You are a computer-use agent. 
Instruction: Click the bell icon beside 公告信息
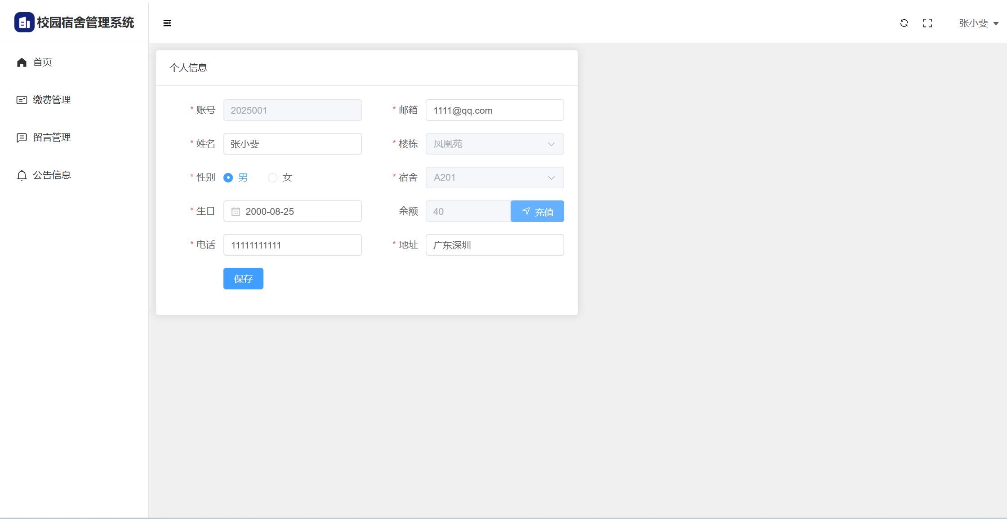coord(22,175)
